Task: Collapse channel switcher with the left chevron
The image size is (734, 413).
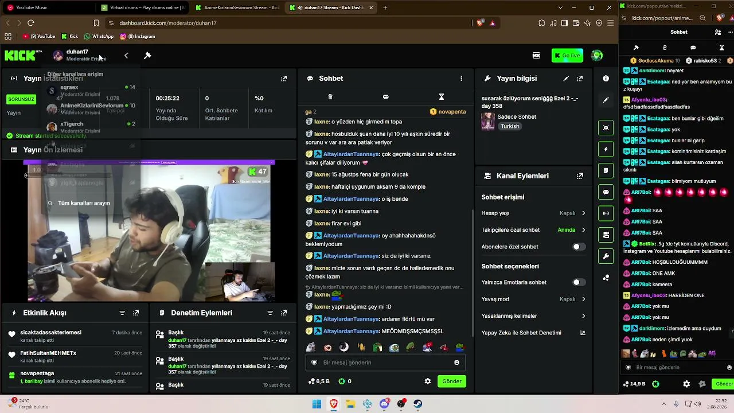Action: [x=126, y=56]
